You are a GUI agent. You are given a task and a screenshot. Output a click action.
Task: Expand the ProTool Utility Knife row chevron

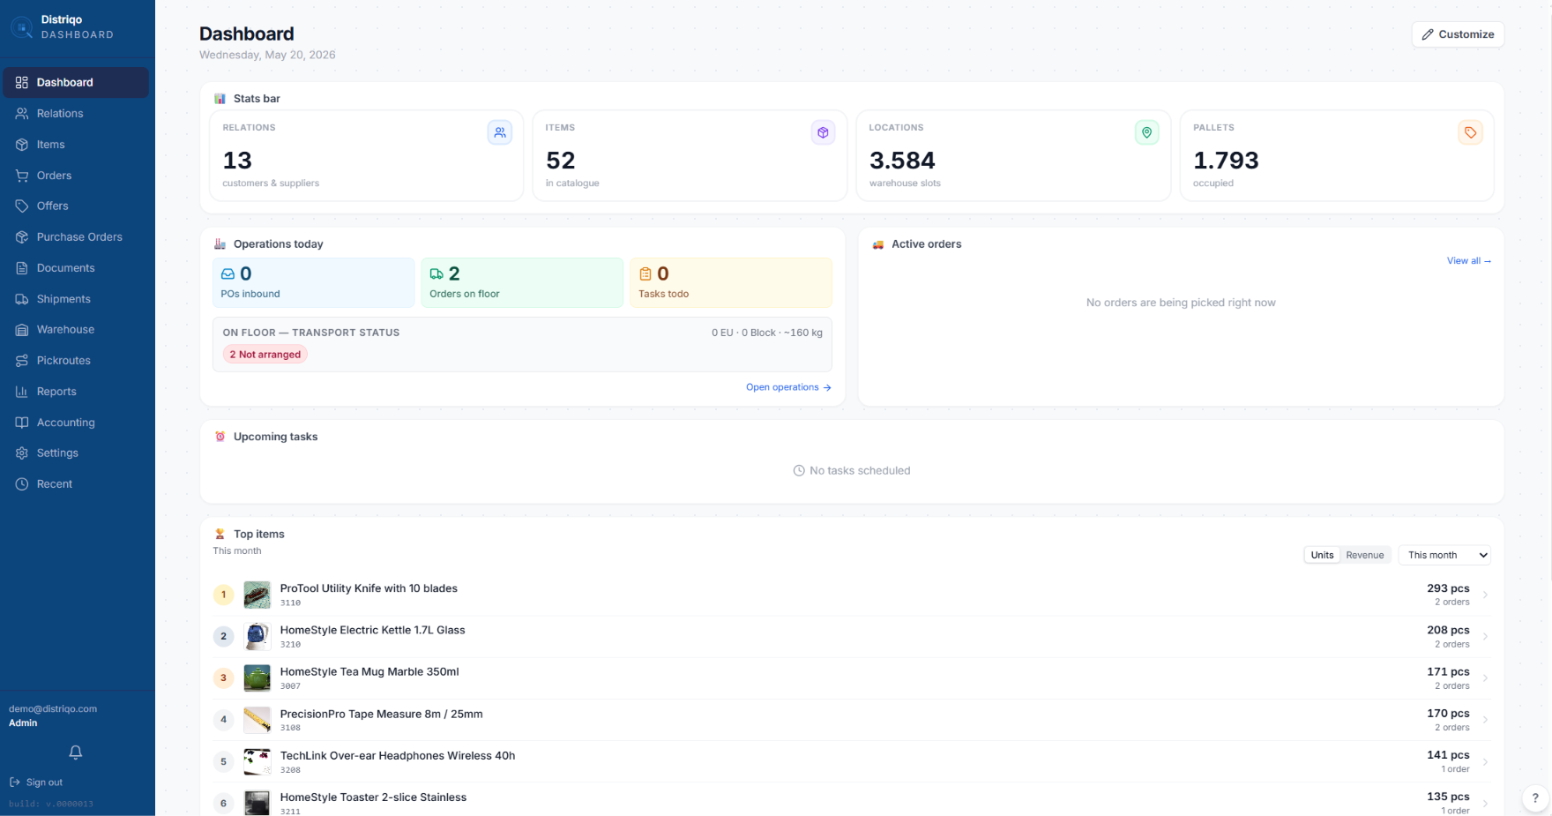pos(1486,595)
